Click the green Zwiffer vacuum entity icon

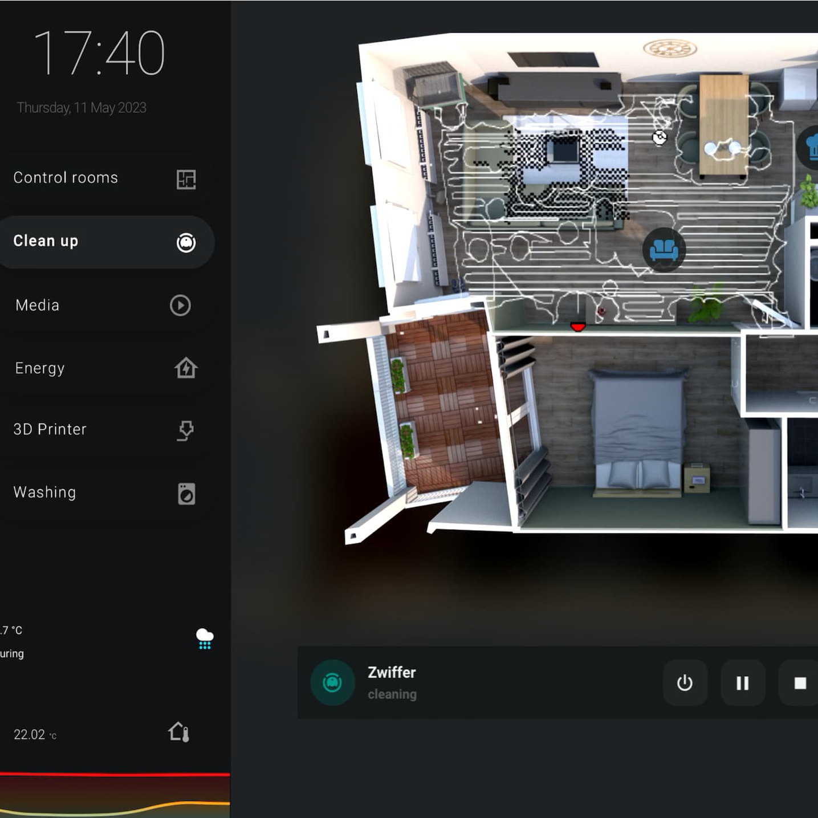pyautogui.click(x=332, y=682)
